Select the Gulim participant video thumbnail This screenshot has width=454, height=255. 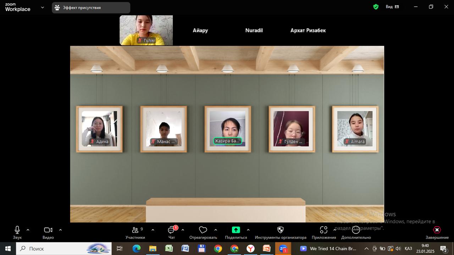click(146, 30)
